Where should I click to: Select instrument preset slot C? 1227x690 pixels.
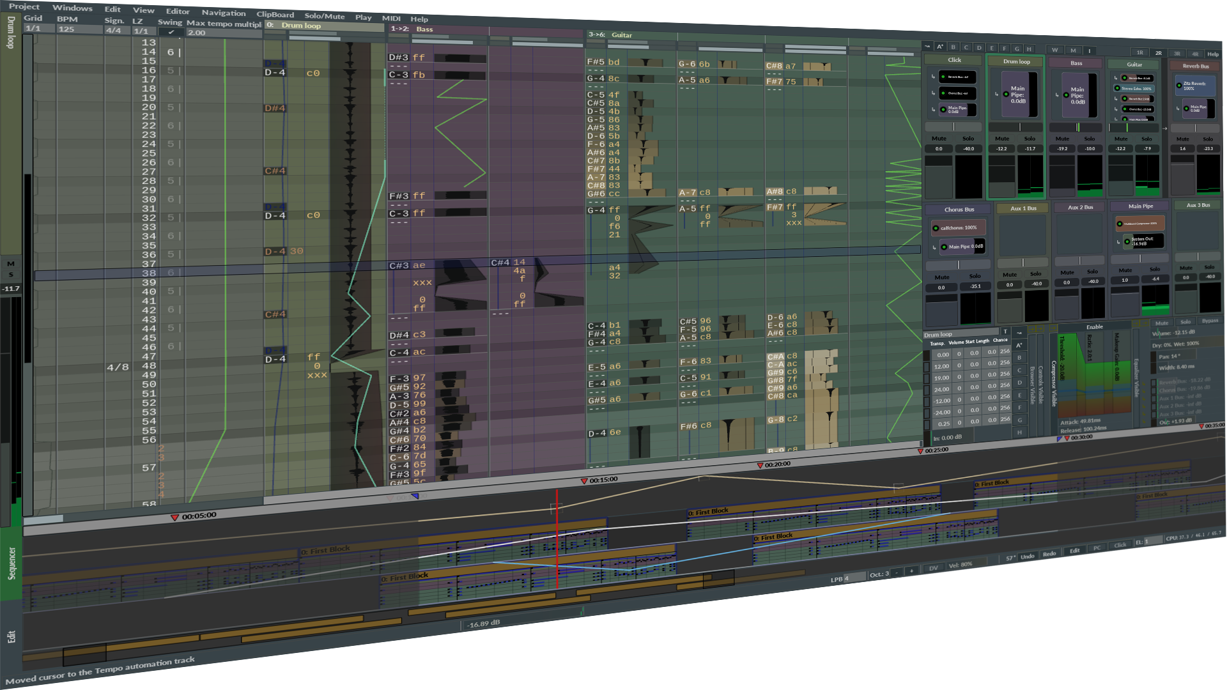tap(1019, 370)
